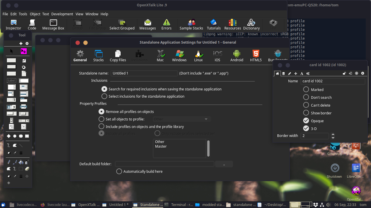371x208 pixels.
Task: Click the Default build folder field
Action: click(165, 164)
